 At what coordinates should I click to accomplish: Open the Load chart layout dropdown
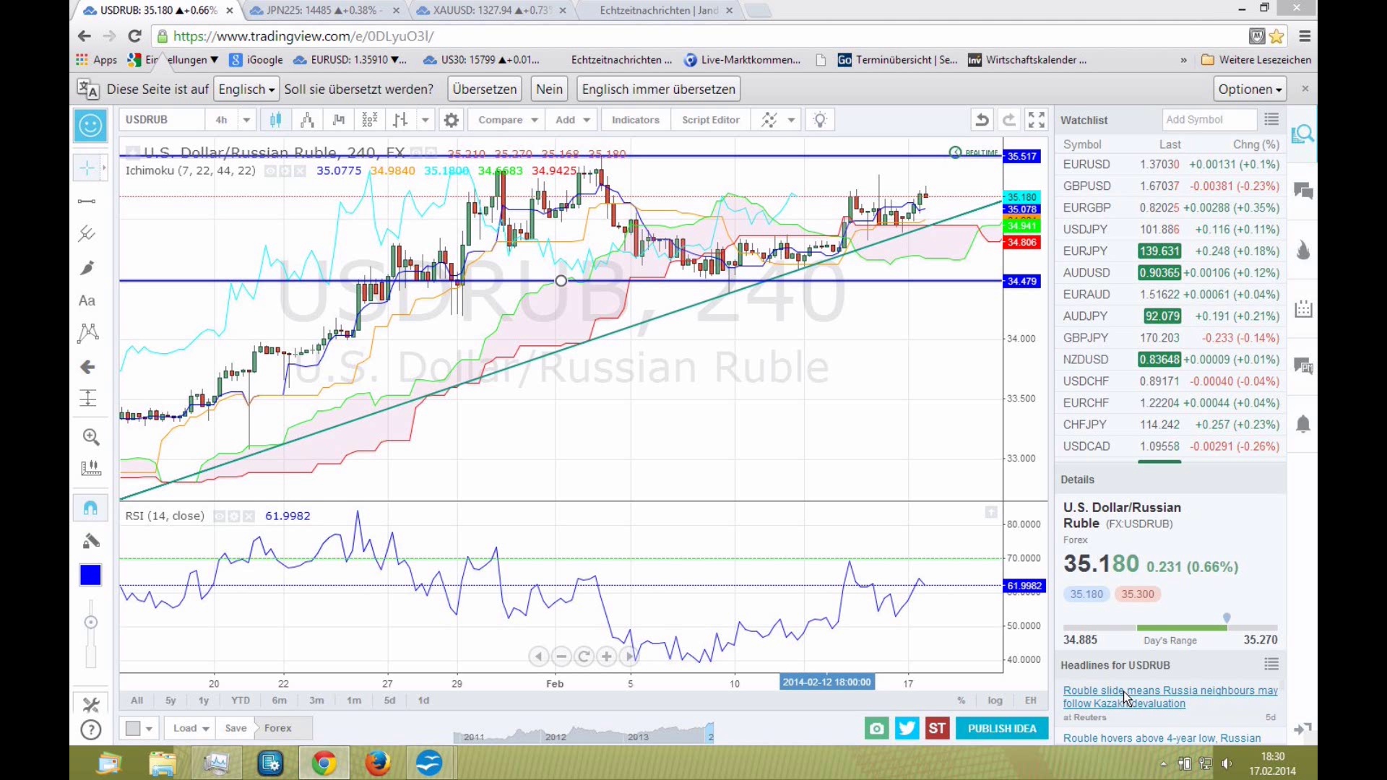point(191,728)
